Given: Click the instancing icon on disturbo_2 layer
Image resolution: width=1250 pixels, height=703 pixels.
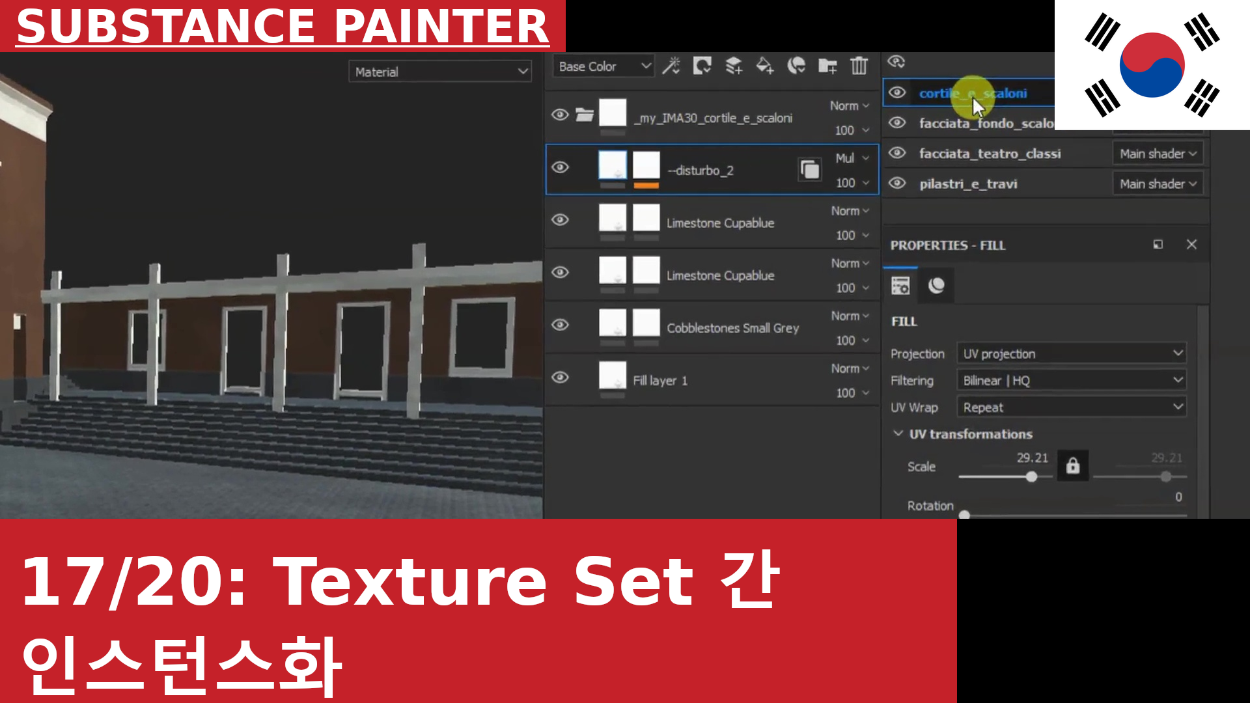Looking at the screenshot, I should click(x=809, y=170).
